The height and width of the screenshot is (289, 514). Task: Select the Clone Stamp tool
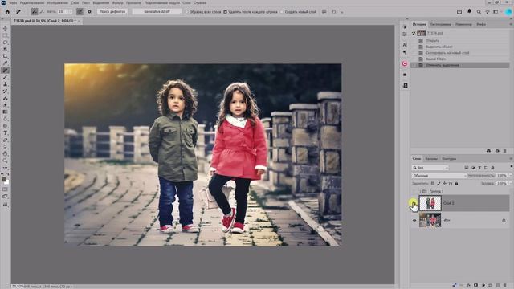5,84
